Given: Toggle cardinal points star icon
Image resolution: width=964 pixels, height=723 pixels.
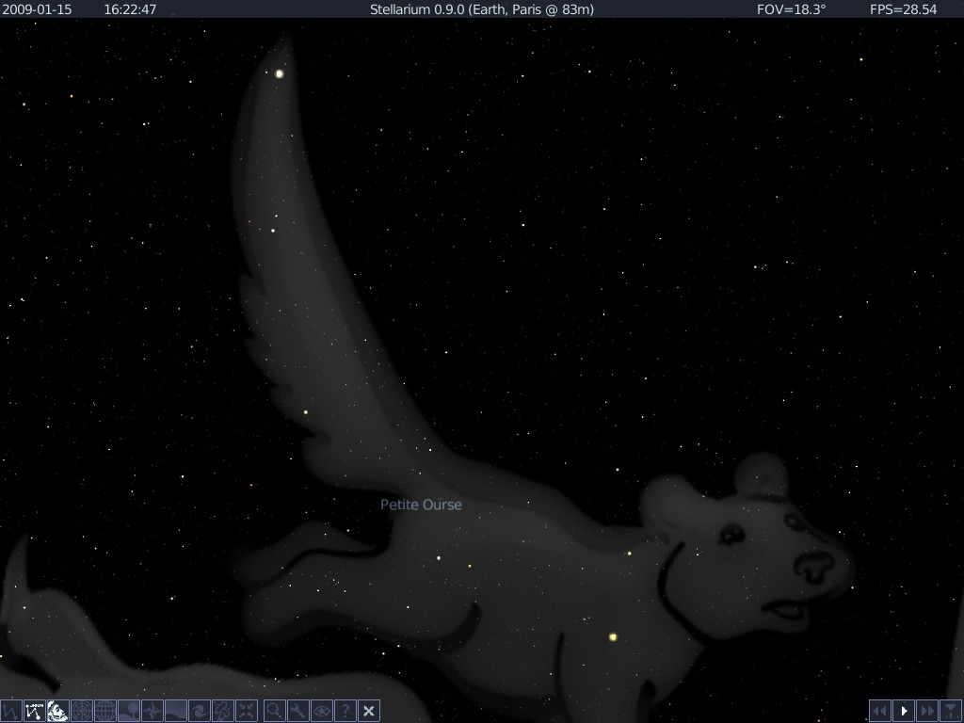Looking at the screenshot, I should point(152,712).
